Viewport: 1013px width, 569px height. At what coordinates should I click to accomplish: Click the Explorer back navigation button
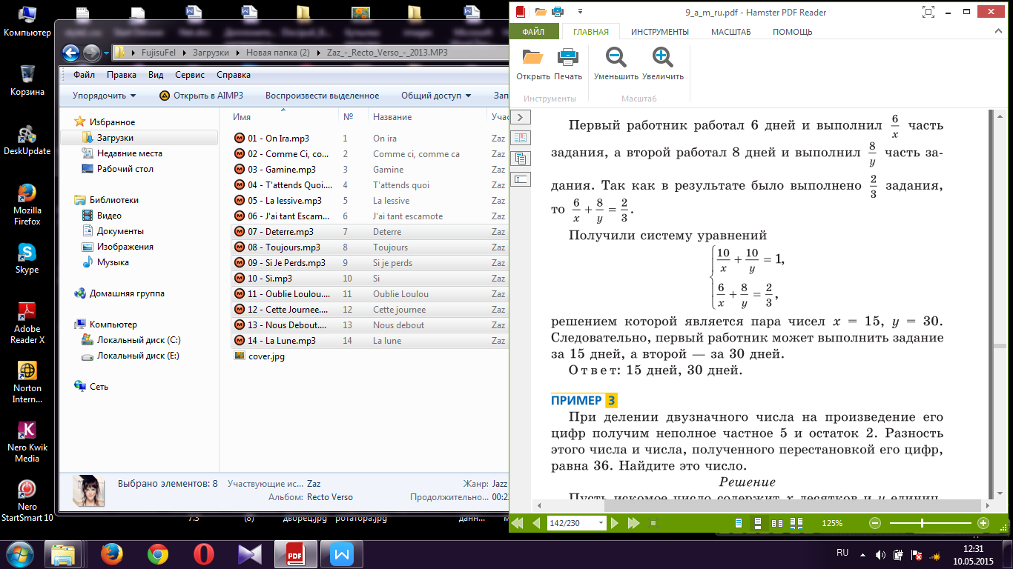[70, 53]
